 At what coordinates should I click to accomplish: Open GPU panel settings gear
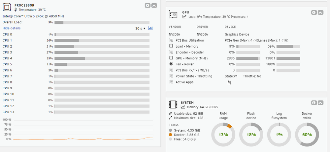click(x=314, y=12)
